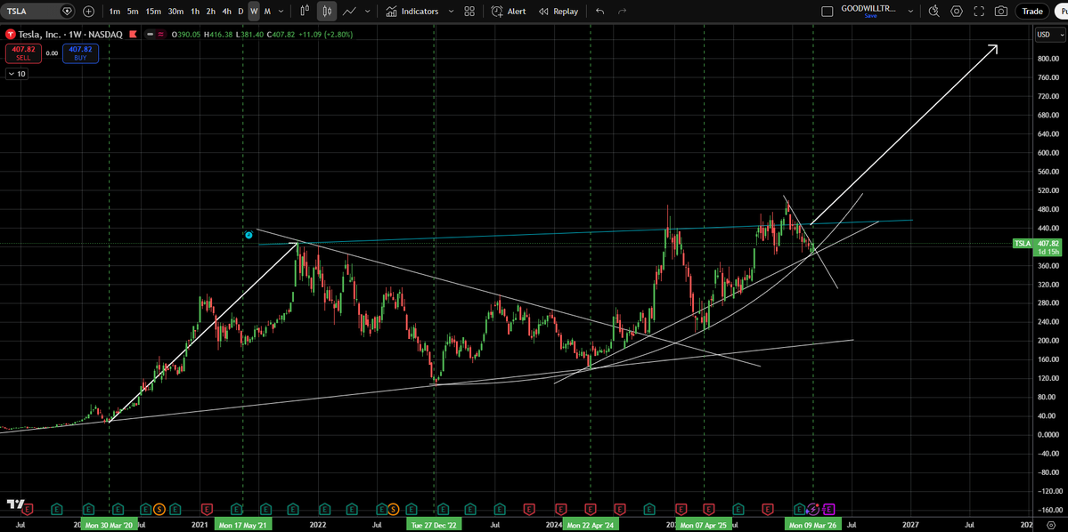This screenshot has height=532, width=1068.
Task: Click the Mon 09 Mar '26 date label
Action: [812, 525]
